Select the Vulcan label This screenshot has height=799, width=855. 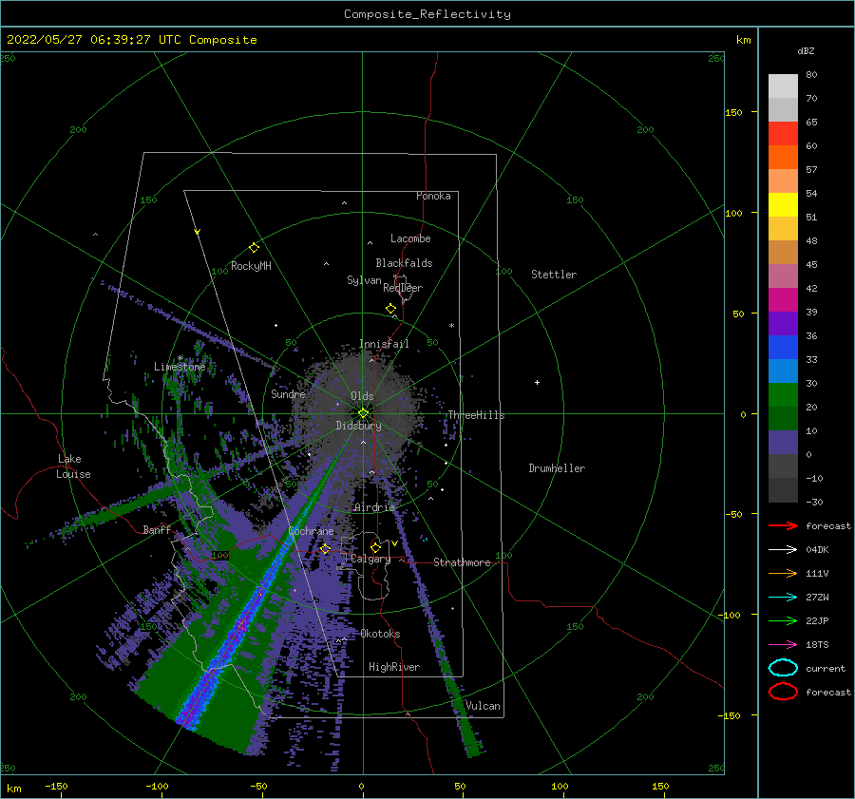(x=483, y=706)
